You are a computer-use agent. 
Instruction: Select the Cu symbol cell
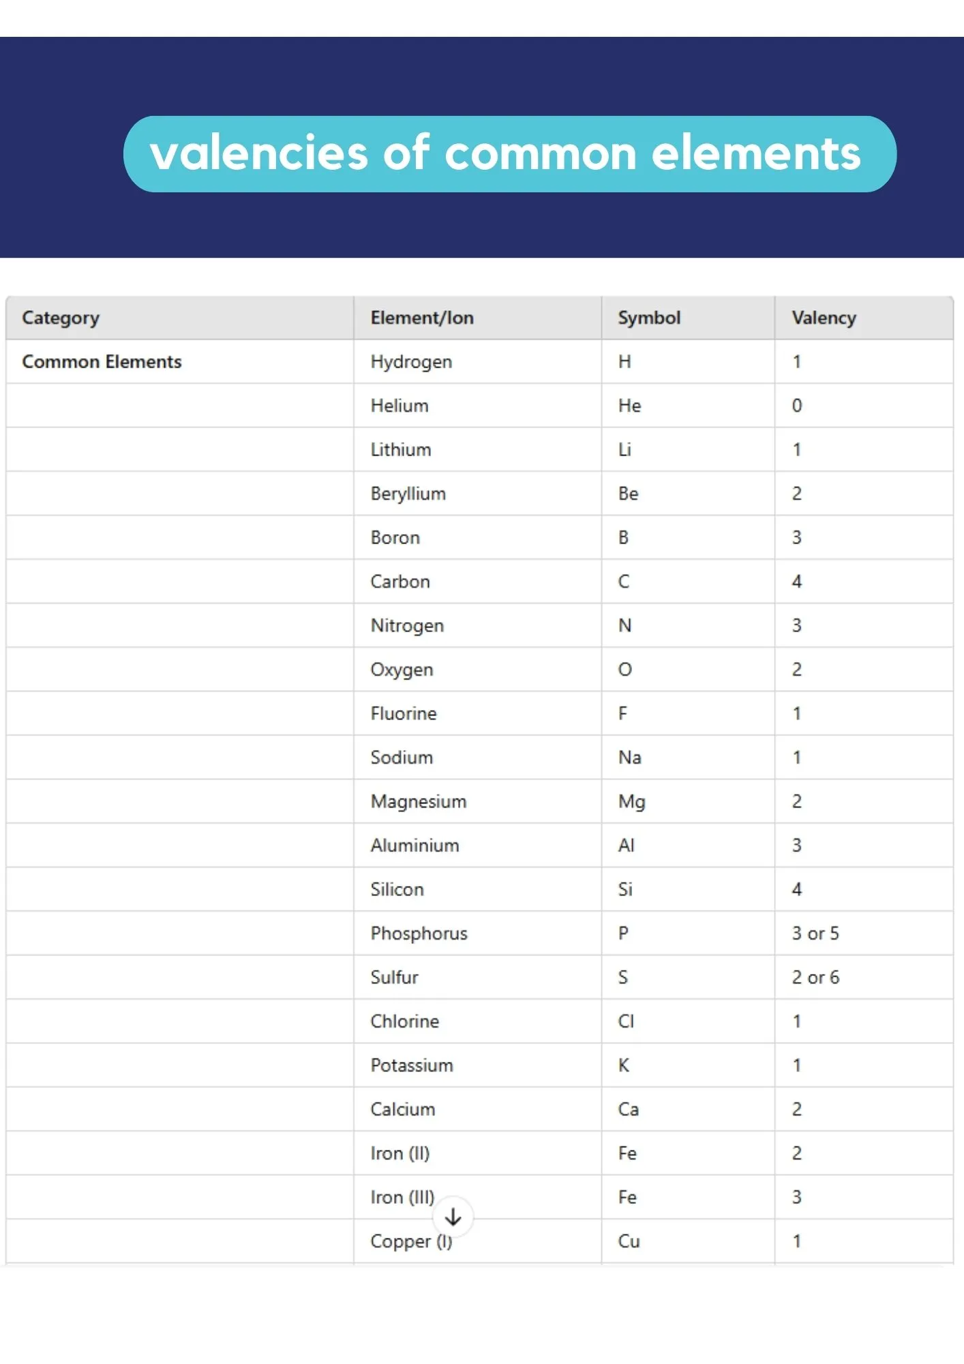(x=629, y=1241)
